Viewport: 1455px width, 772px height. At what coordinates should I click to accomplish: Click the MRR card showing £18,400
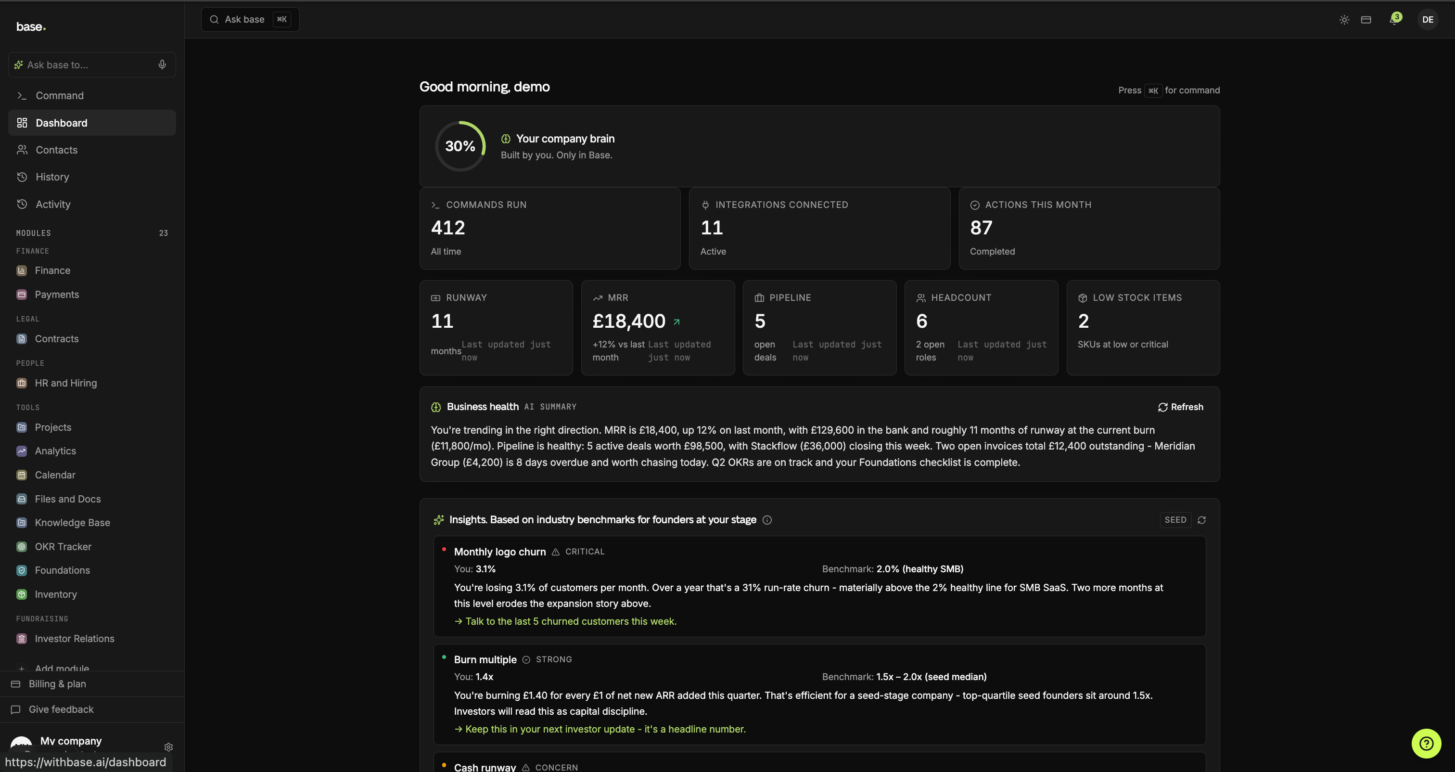click(x=658, y=328)
